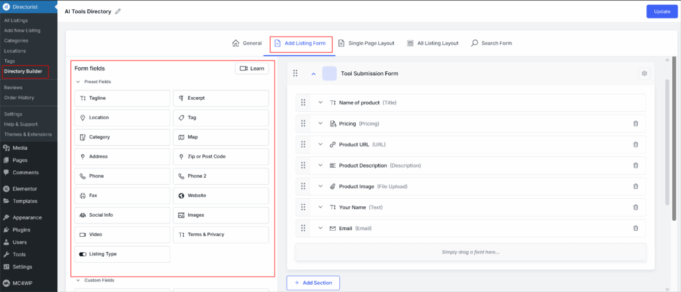Remove the Product Image field using trash icon

click(635, 186)
